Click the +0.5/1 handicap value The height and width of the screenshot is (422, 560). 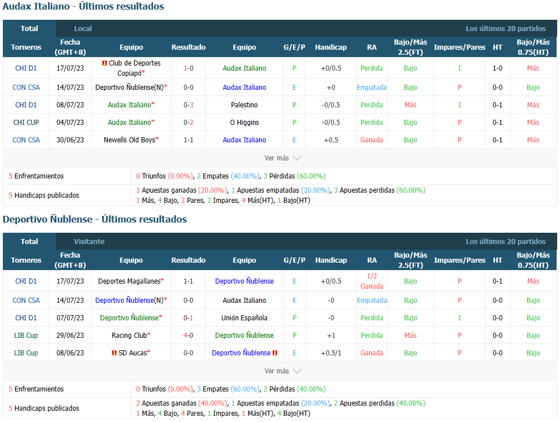331,353
